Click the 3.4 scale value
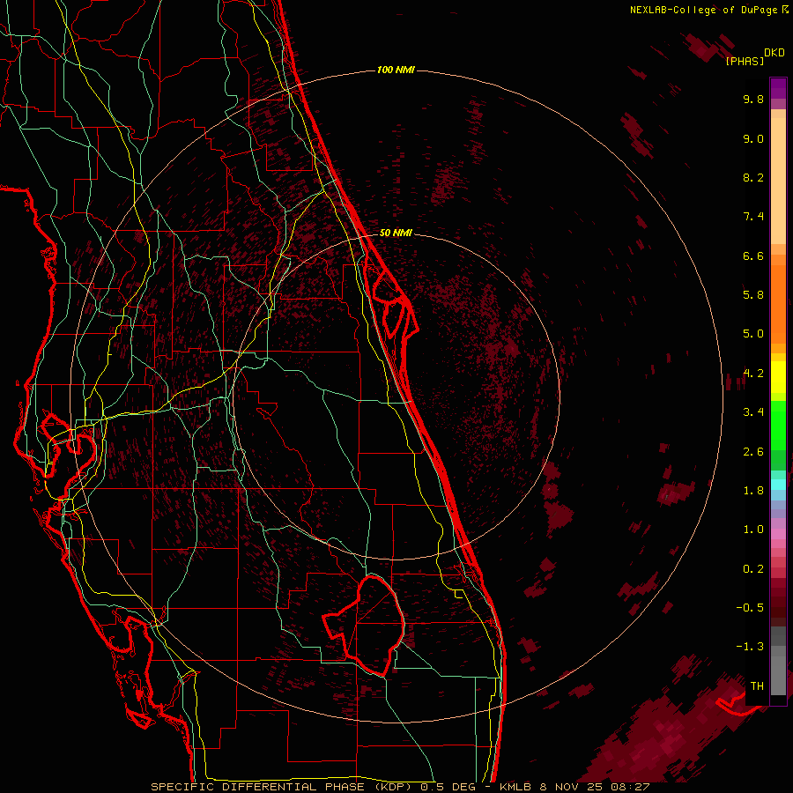 pyautogui.click(x=753, y=412)
